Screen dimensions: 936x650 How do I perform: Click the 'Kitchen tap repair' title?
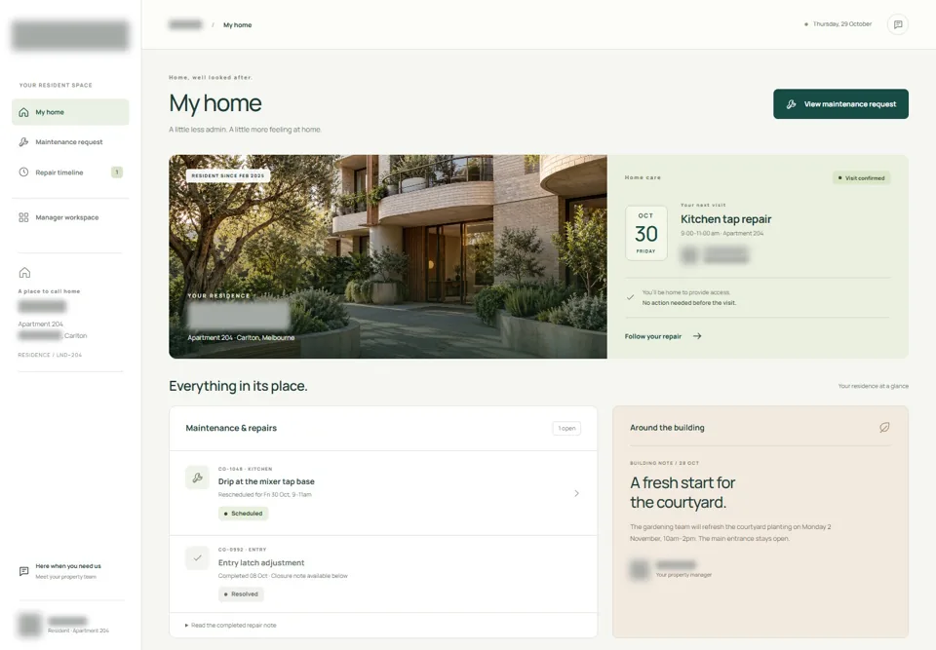coord(725,219)
